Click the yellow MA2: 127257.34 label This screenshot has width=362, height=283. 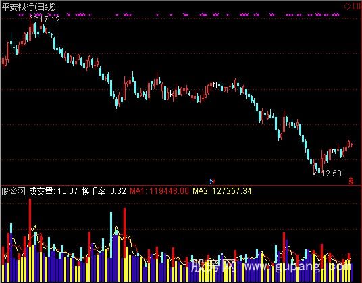(222, 191)
